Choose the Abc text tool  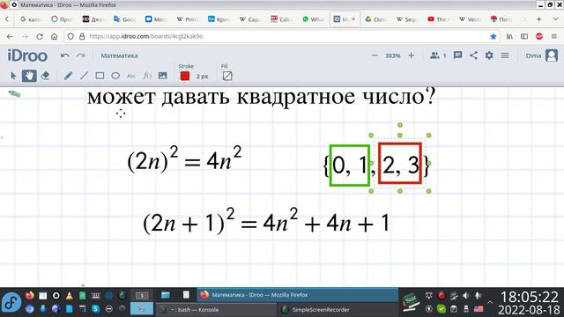[131, 76]
